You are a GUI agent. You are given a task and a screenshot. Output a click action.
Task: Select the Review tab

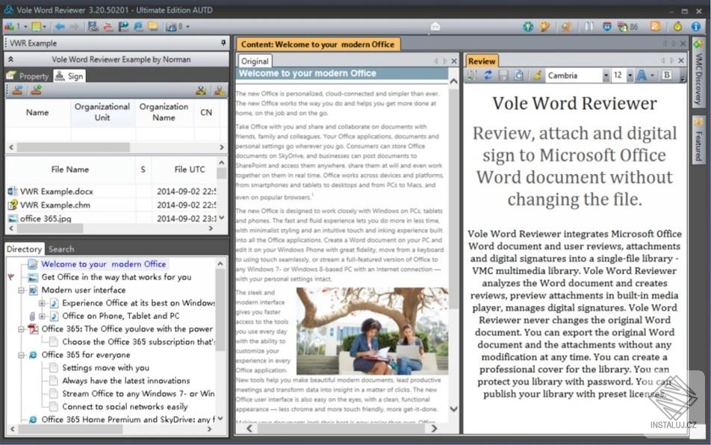pyautogui.click(x=482, y=60)
